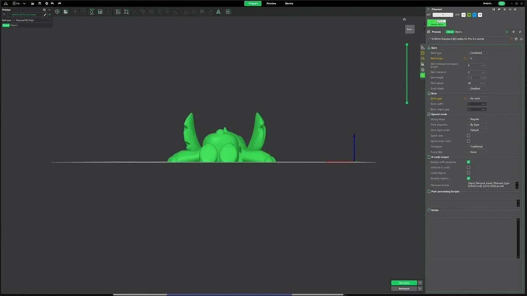
Task: Open the Speed settings side tab icon
Action: [422, 59]
